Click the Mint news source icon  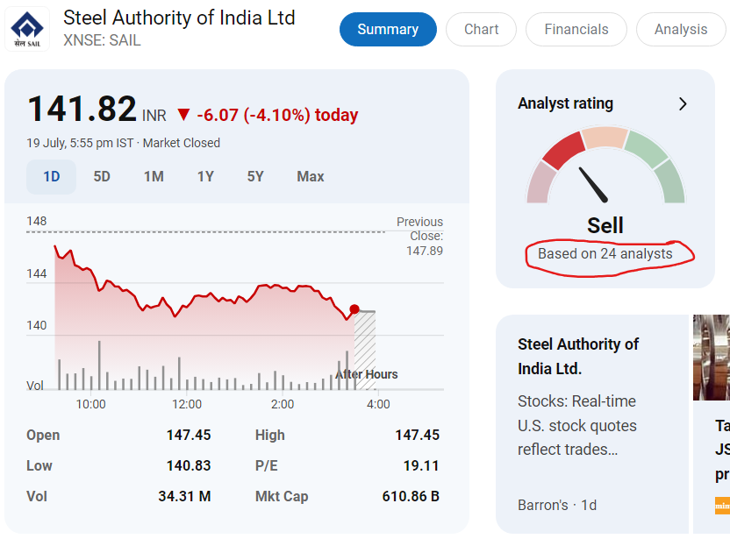(x=722, y=506)
